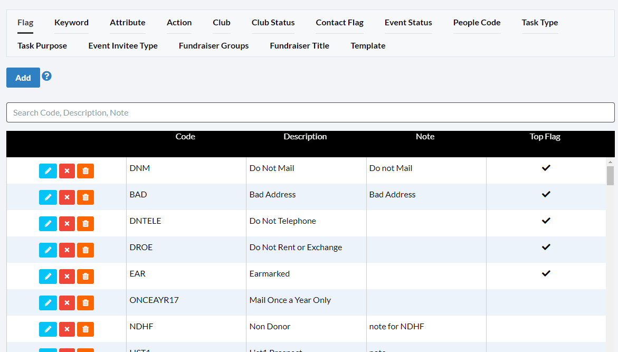618x352 pixels.
Task: Edit the DROE flag with pencil icon
Action: [47, 250]
